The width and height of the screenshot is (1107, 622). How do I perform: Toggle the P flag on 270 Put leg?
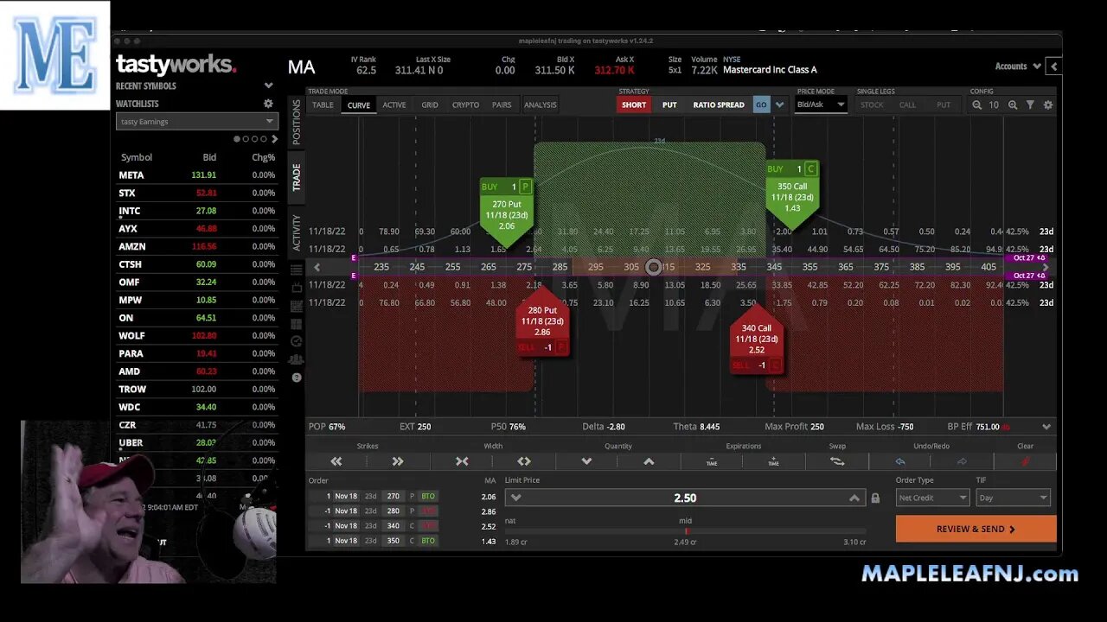tap(525, 187)
